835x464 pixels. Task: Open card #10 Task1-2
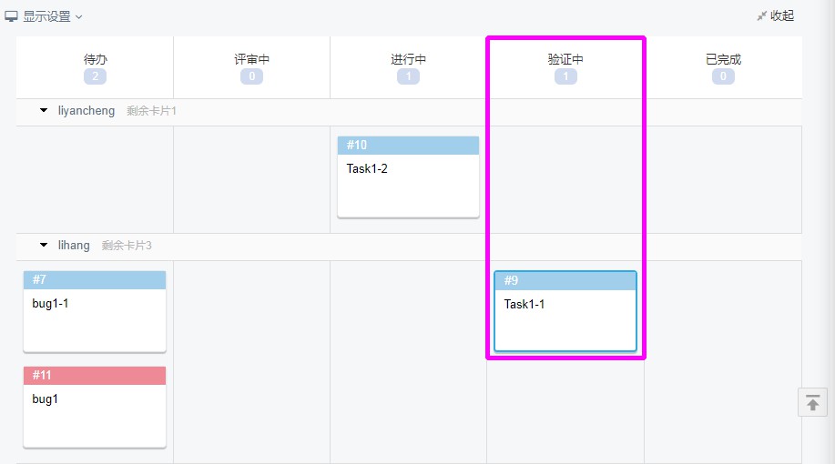[x=409, y=177]
